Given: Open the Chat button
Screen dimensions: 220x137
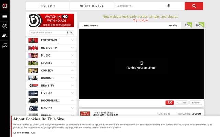Looking at the screenshot, I should (x=182, y=103).
